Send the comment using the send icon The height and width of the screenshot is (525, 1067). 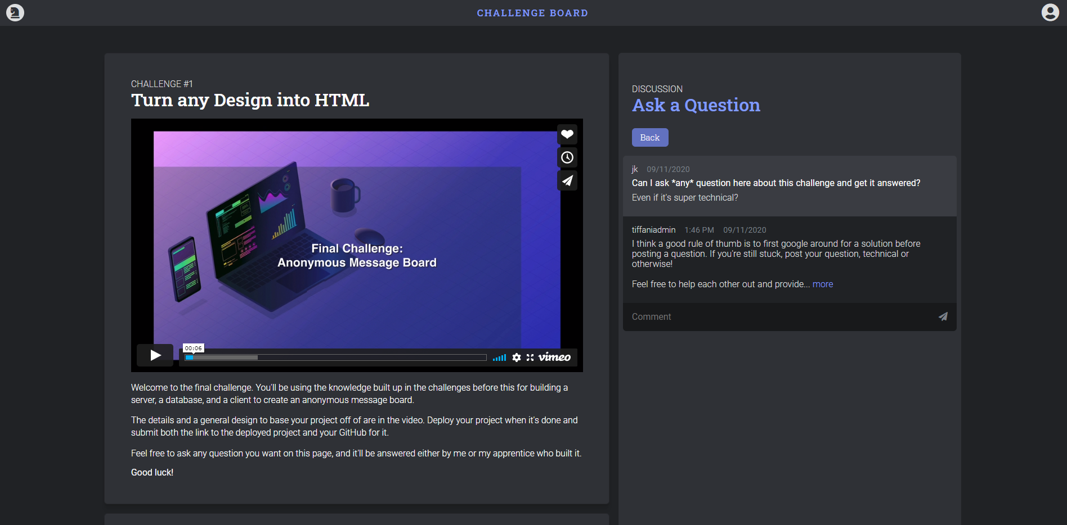point(943,316)
